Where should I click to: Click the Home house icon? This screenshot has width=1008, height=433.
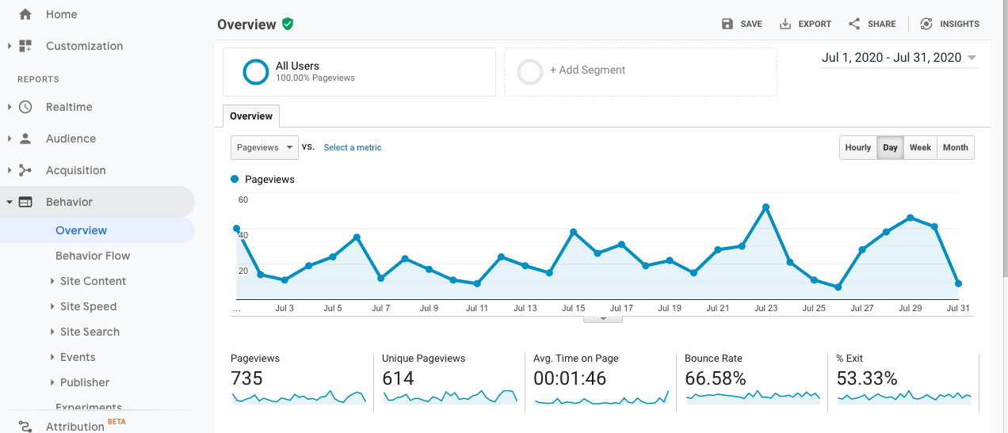25,14
